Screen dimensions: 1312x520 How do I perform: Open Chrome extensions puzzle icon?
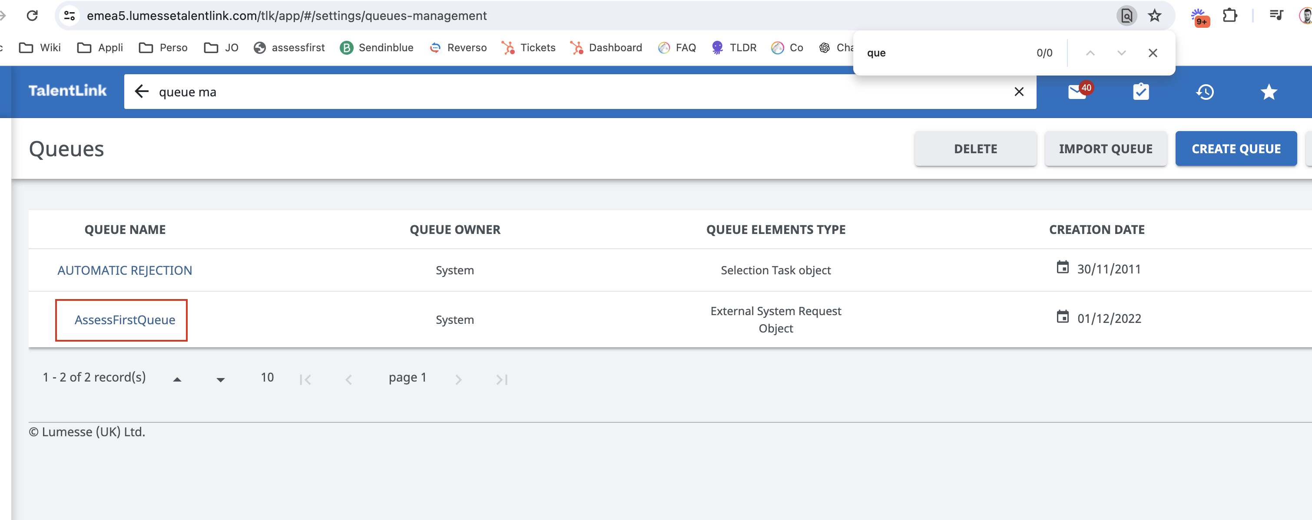1229,16
